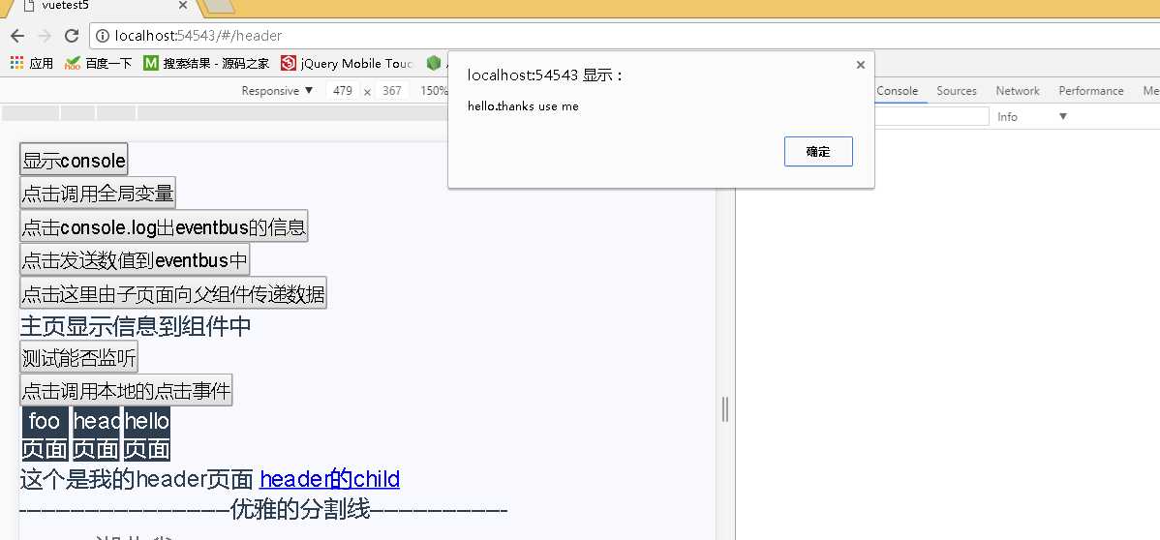Click the 显示console button

pyautogui.click(x=74, y=160)
